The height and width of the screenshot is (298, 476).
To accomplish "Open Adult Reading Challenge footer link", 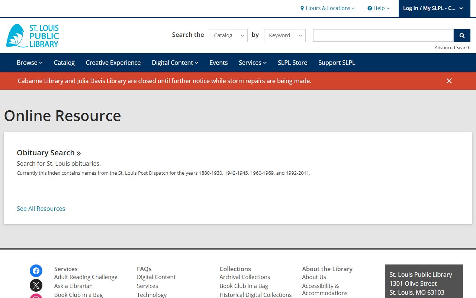I will coord(86,277).
